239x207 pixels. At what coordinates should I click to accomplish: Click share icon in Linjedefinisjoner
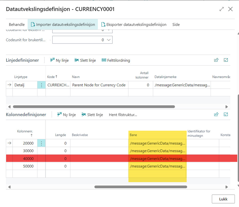pos(216,60)
